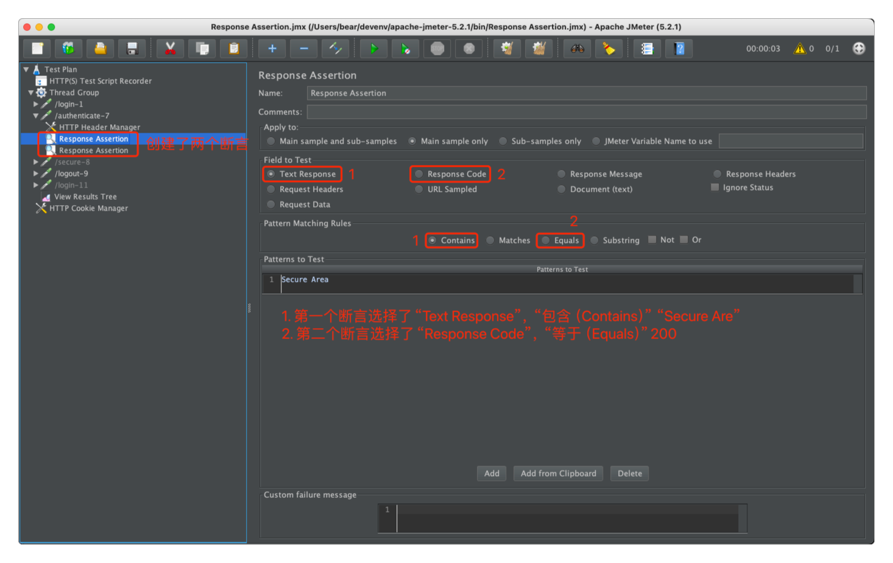Clear all results with double broom icon

[538, 49]
